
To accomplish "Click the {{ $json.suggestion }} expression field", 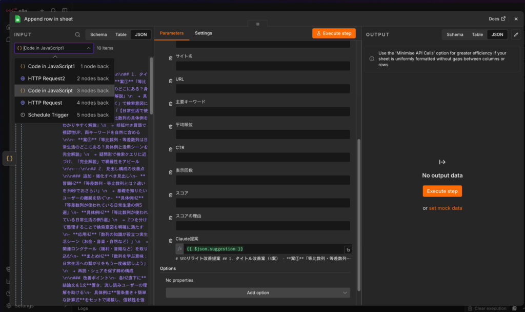I will (264, 249).
